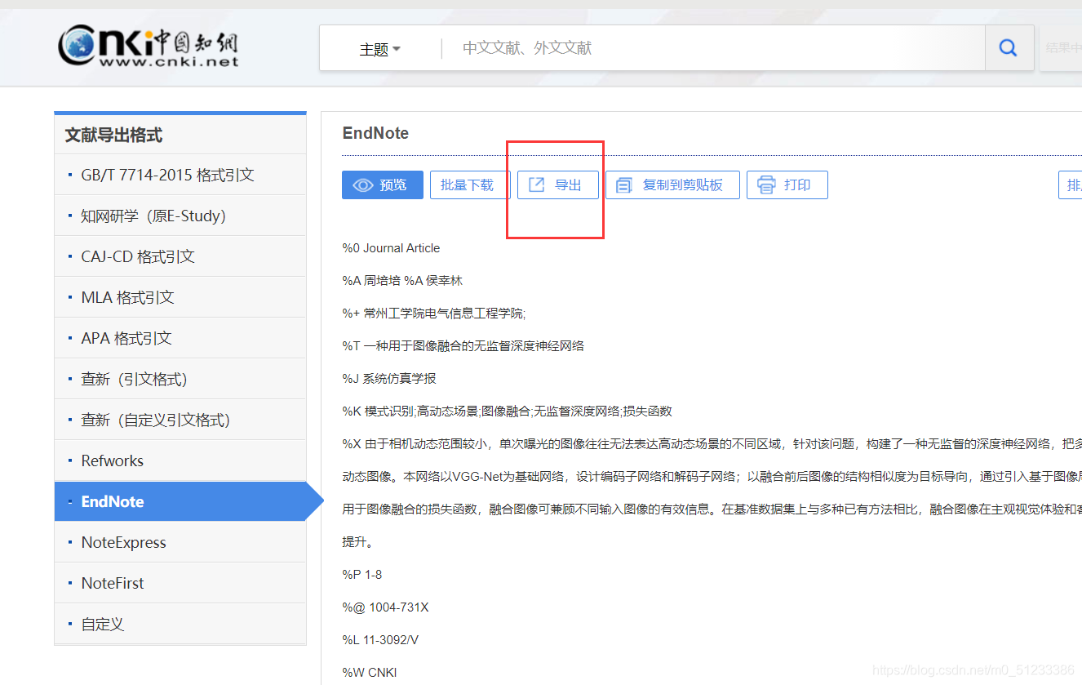Click the '%K 模式识别' keywords line
Screen dimensions: 1082x685
507,411
